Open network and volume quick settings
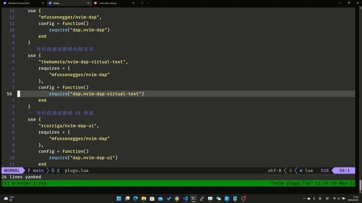 tap(339, 198)
